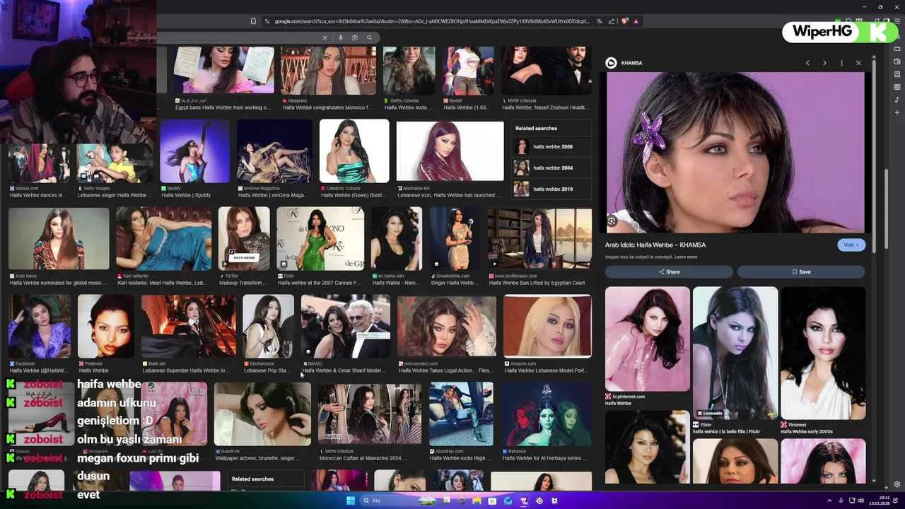Screen dimensions: 905x509
Task: Open Brave Shields icon
Action: point(624,21)
